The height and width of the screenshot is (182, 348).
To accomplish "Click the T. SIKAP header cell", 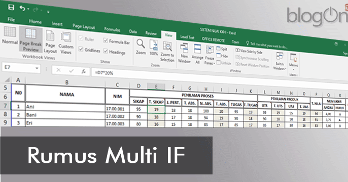I will pos(156,102).
